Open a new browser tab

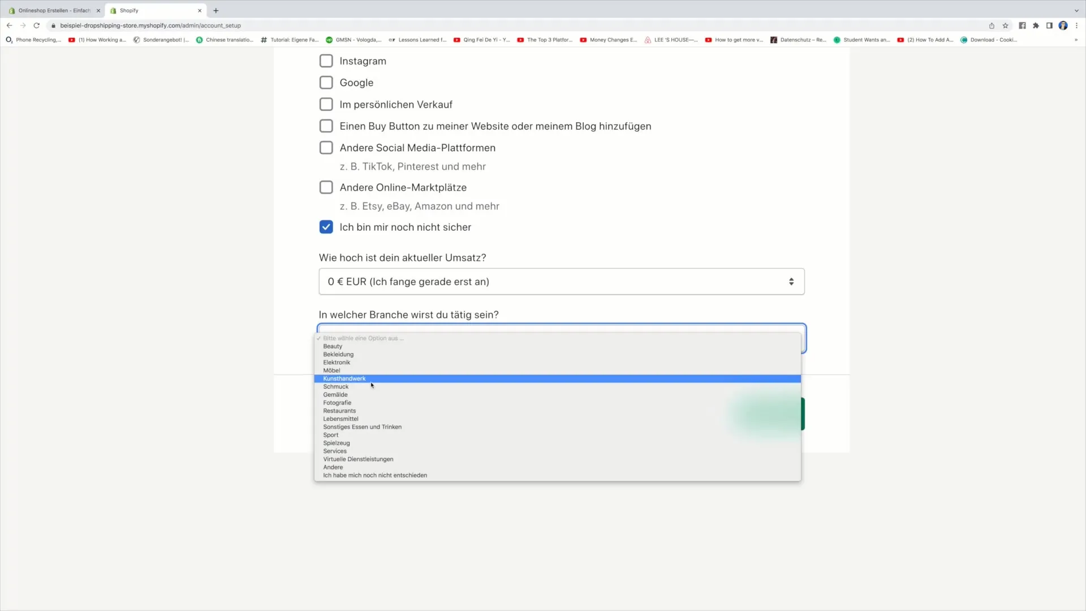click(x=216, y=11)
